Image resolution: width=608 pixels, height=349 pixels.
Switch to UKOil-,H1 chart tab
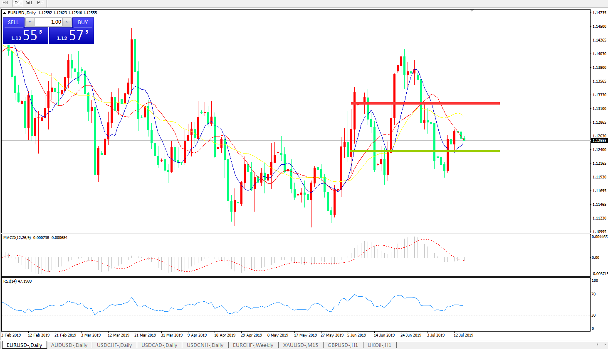[x=379, y=345]
